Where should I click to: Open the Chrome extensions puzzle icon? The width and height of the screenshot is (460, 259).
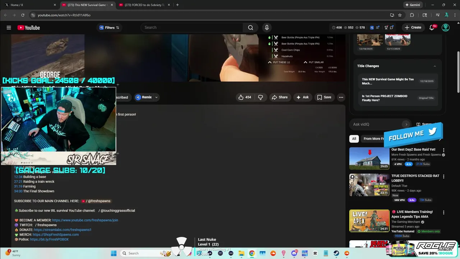coord(412,15)
